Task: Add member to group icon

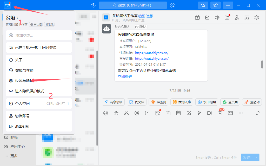Action: (237, 17)
